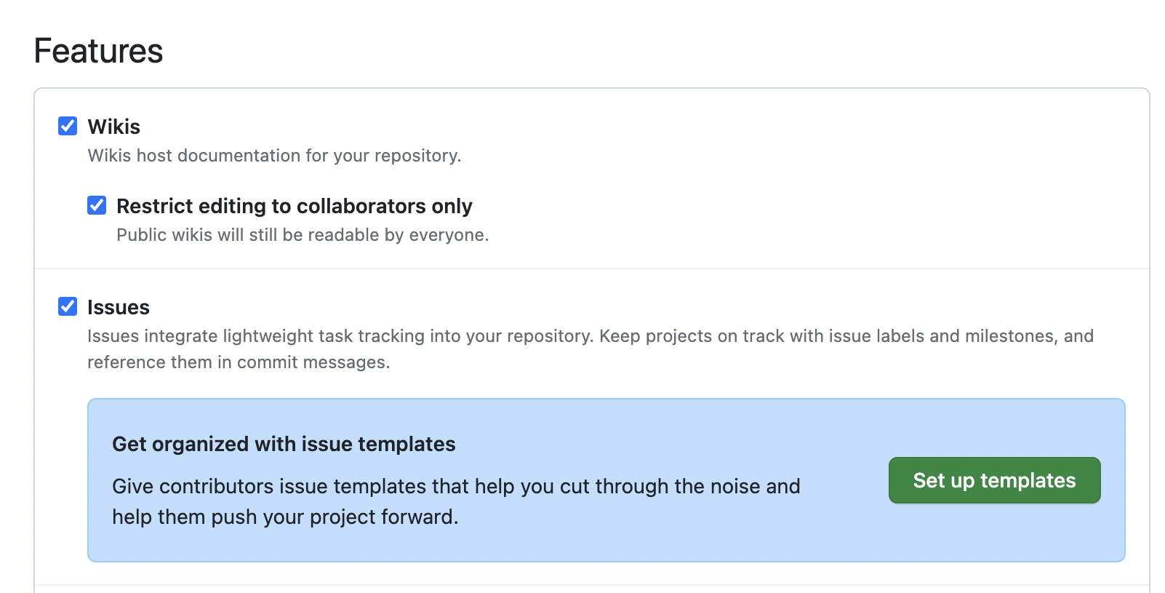Viewport: 1165px width, 593px height.
Task: Click the Issues label text
Action: 119,307
